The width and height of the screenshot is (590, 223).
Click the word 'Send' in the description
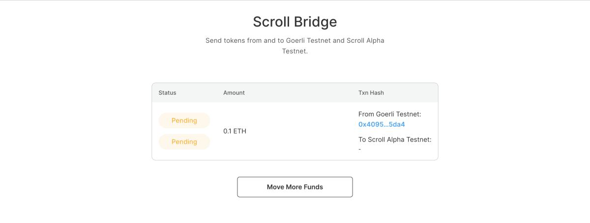point(214,40)
